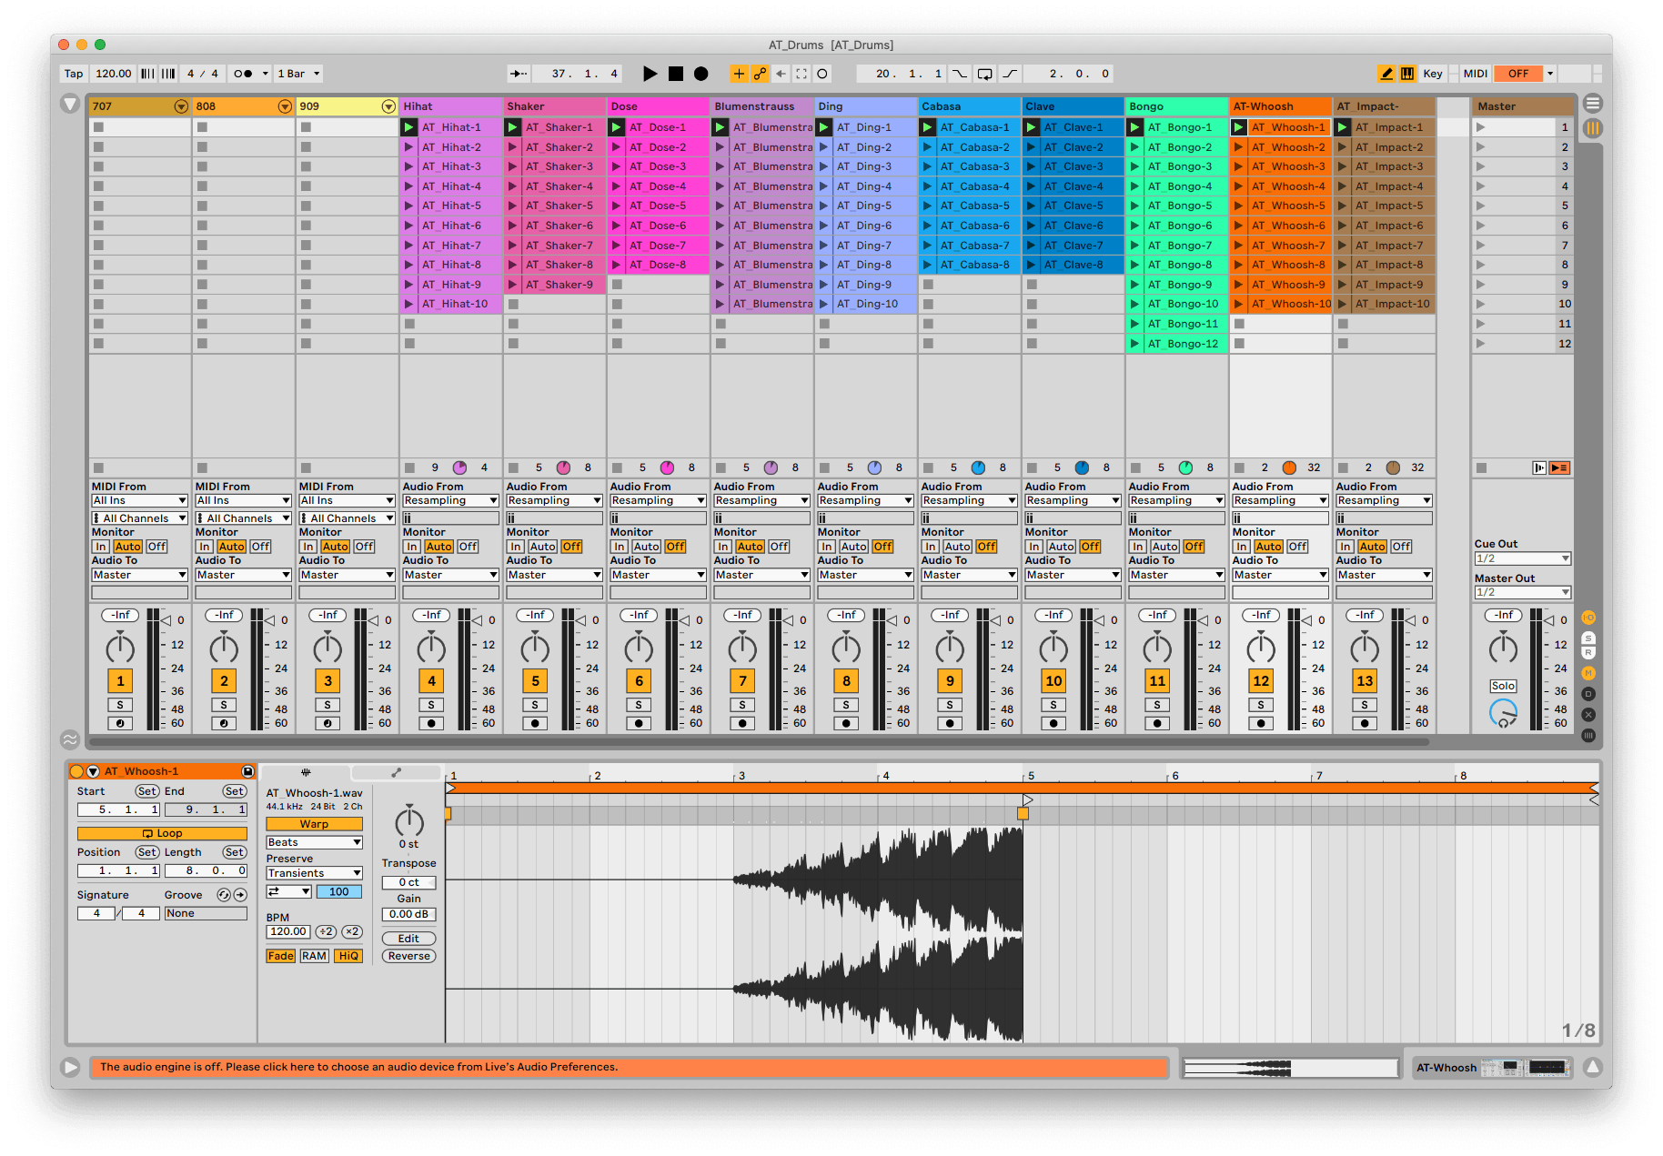
Task: Toggle the Draw Mode pencil icon
Action: 1386,74
